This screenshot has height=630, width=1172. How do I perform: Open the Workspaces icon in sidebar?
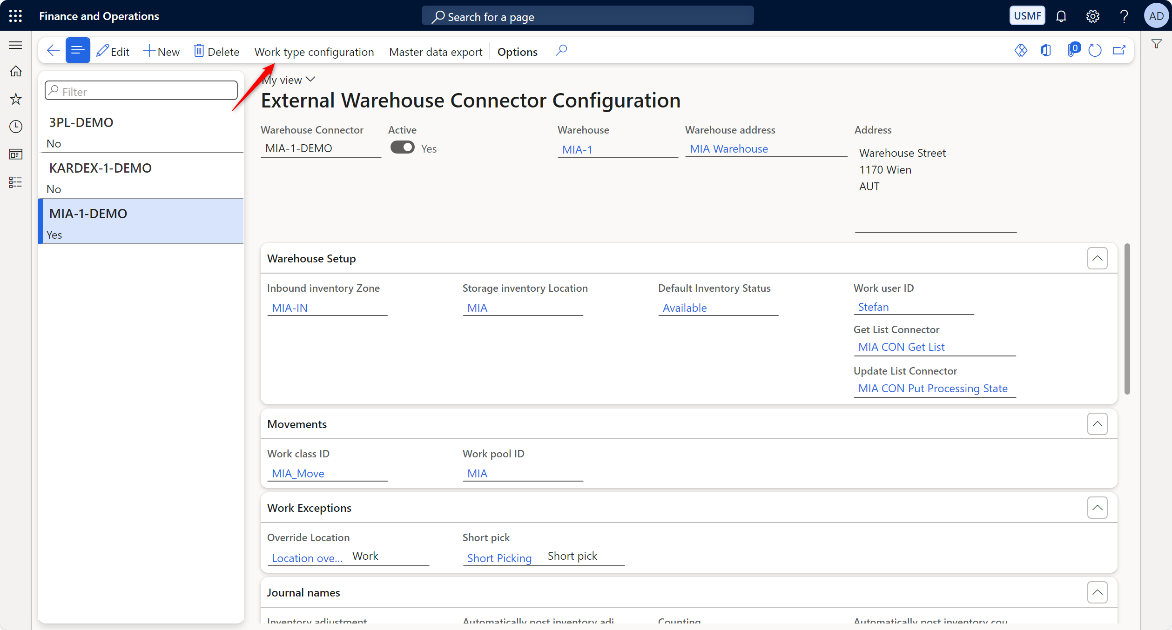16,154
